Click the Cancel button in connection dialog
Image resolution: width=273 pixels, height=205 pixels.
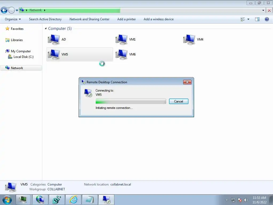pyautogui.click(x=179, y=101)
